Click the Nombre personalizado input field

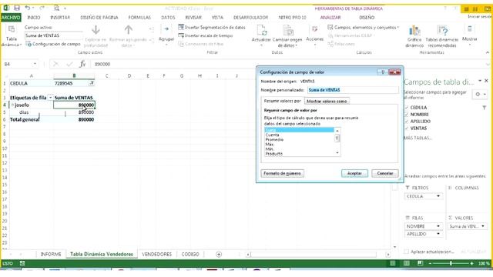click(x=353, y=90)
